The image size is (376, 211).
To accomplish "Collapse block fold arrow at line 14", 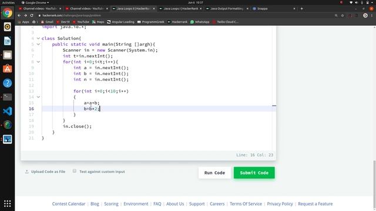I will (38, 97).
